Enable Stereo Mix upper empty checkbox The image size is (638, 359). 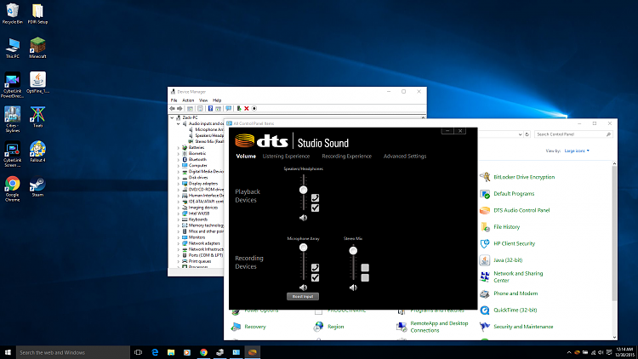tap(365, 267)
